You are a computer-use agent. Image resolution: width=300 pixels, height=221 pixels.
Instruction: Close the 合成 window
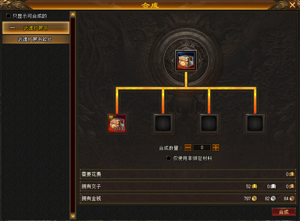coord(292,5)
